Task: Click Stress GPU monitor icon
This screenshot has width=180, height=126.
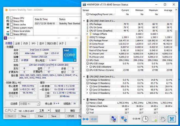Action: click(8, 34)
